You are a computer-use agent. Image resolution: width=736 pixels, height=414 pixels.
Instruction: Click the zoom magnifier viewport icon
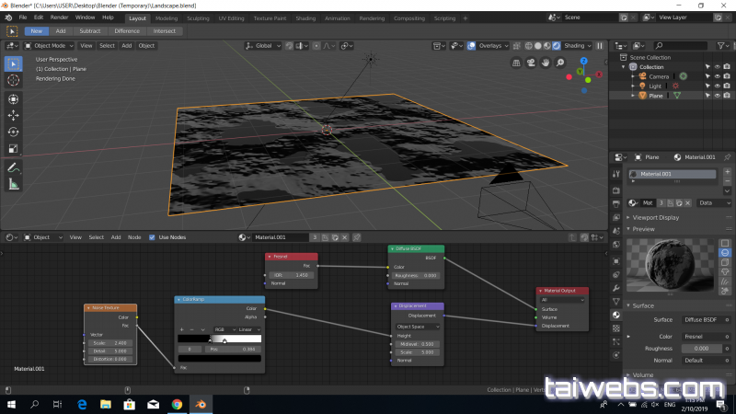(x=560, y=63)
